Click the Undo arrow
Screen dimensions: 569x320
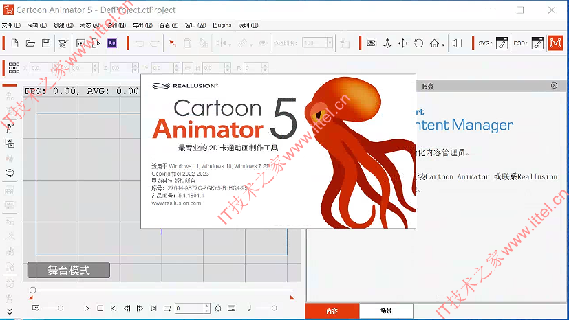click(x=139, y=44)
